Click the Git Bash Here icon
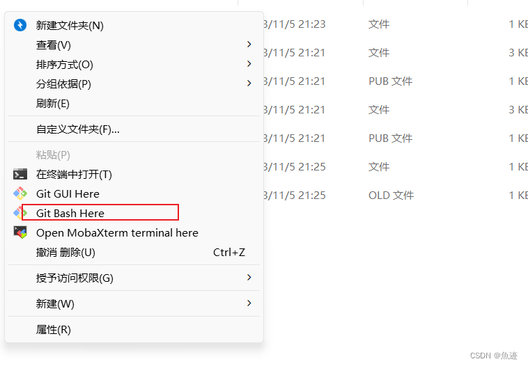 click(x=20, y=213)
